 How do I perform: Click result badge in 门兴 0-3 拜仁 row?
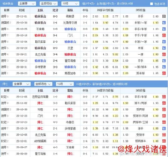point(164,116)
